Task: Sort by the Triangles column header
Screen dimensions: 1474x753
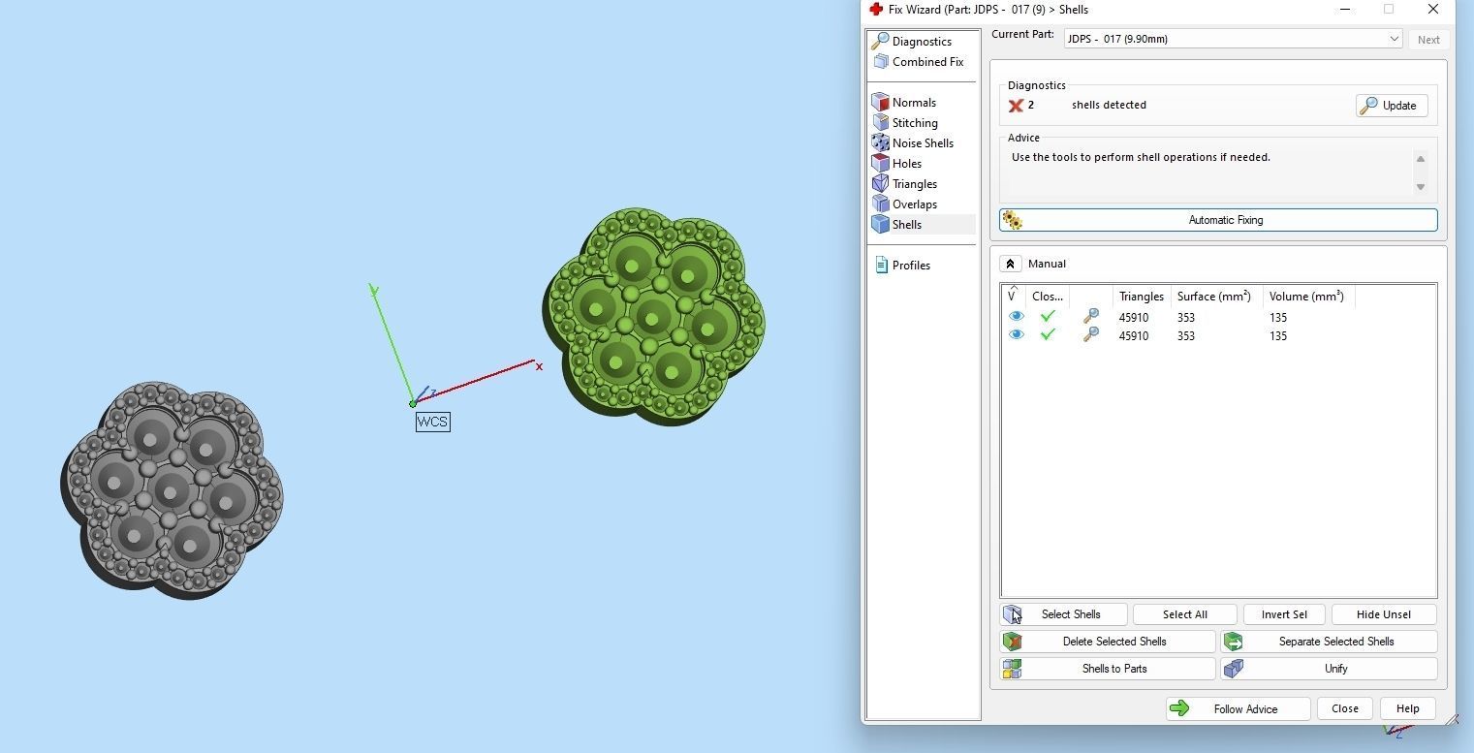Action: pyautogui.click(x=1141, y=296)
